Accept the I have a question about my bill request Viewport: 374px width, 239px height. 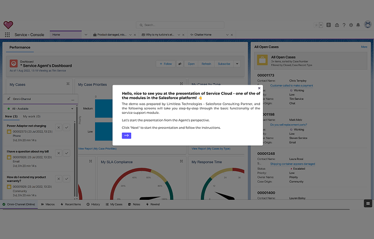[x=67, y=153]
